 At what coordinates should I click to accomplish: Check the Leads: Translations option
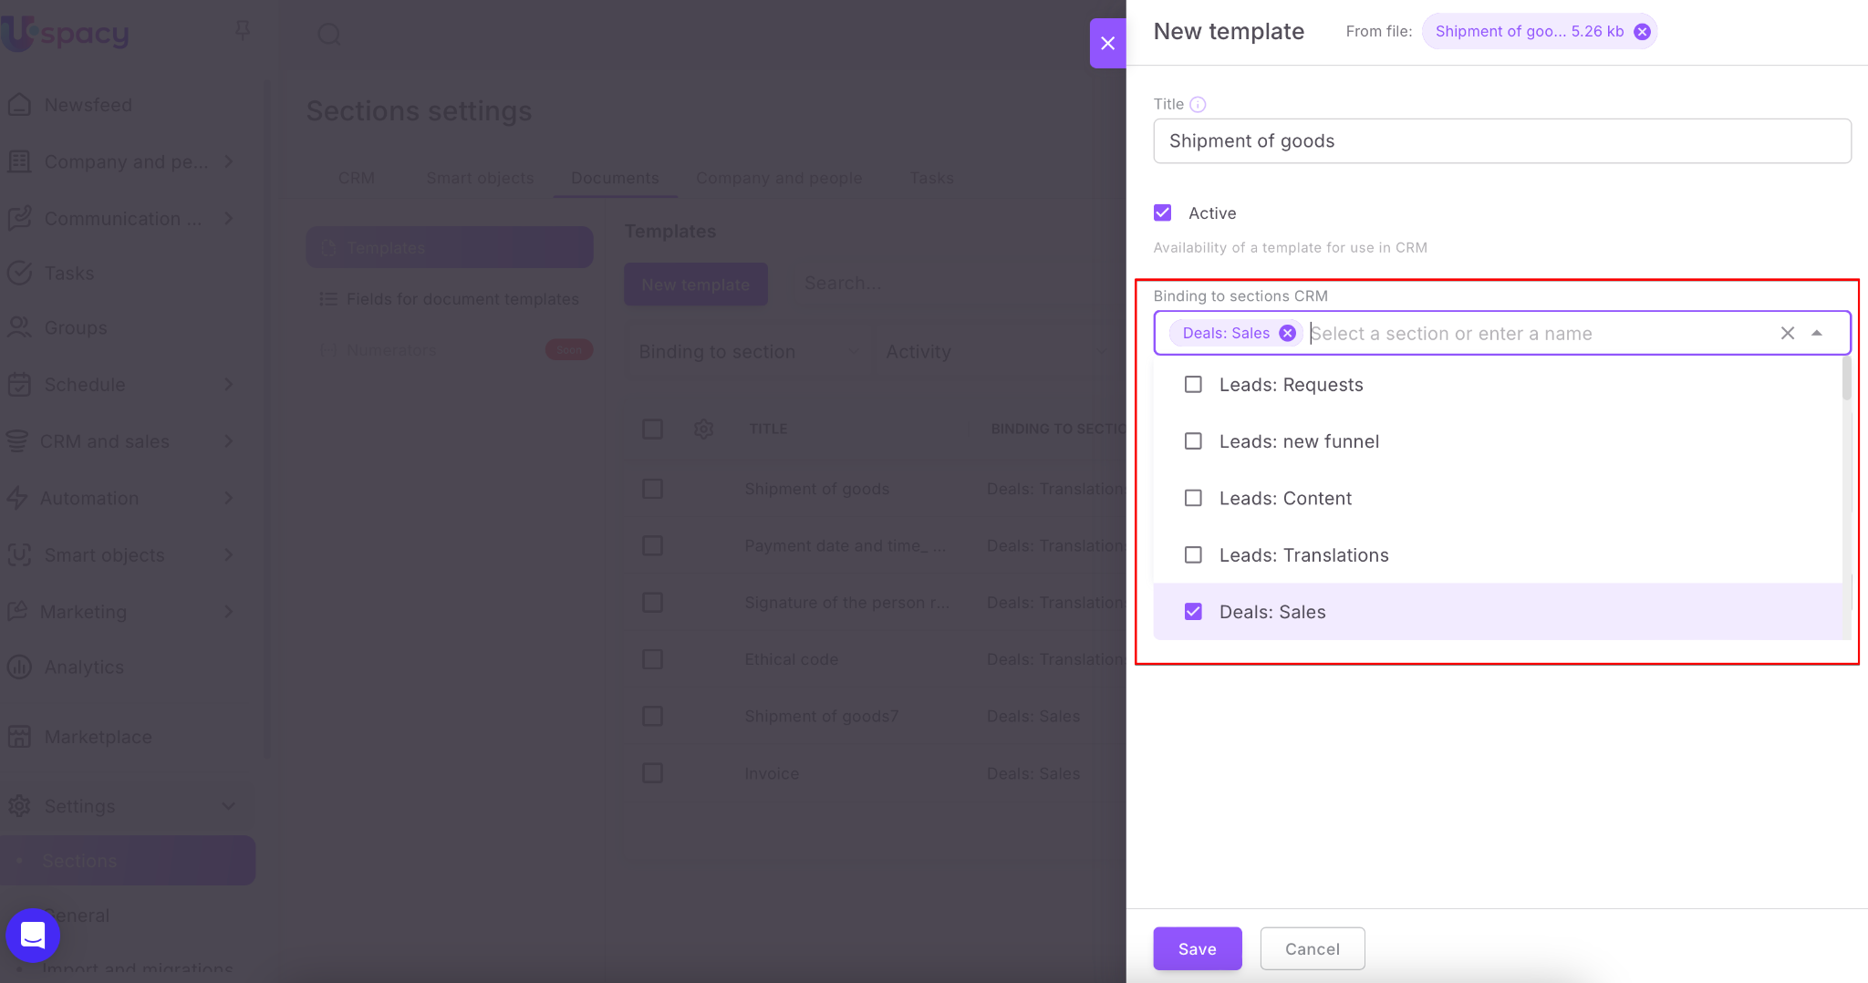[1193, 555]
